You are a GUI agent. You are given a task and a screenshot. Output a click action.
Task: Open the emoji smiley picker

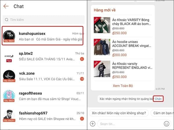pos(166,124)
